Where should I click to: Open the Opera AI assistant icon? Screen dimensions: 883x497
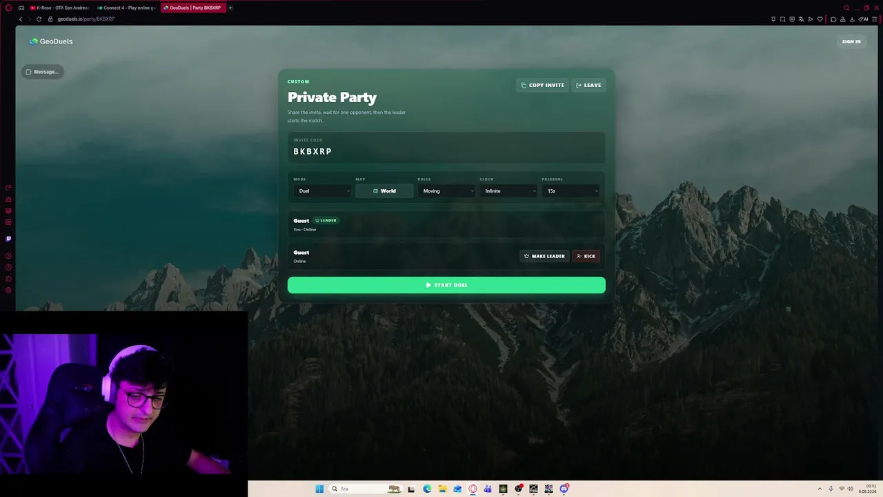click(863, 19)
